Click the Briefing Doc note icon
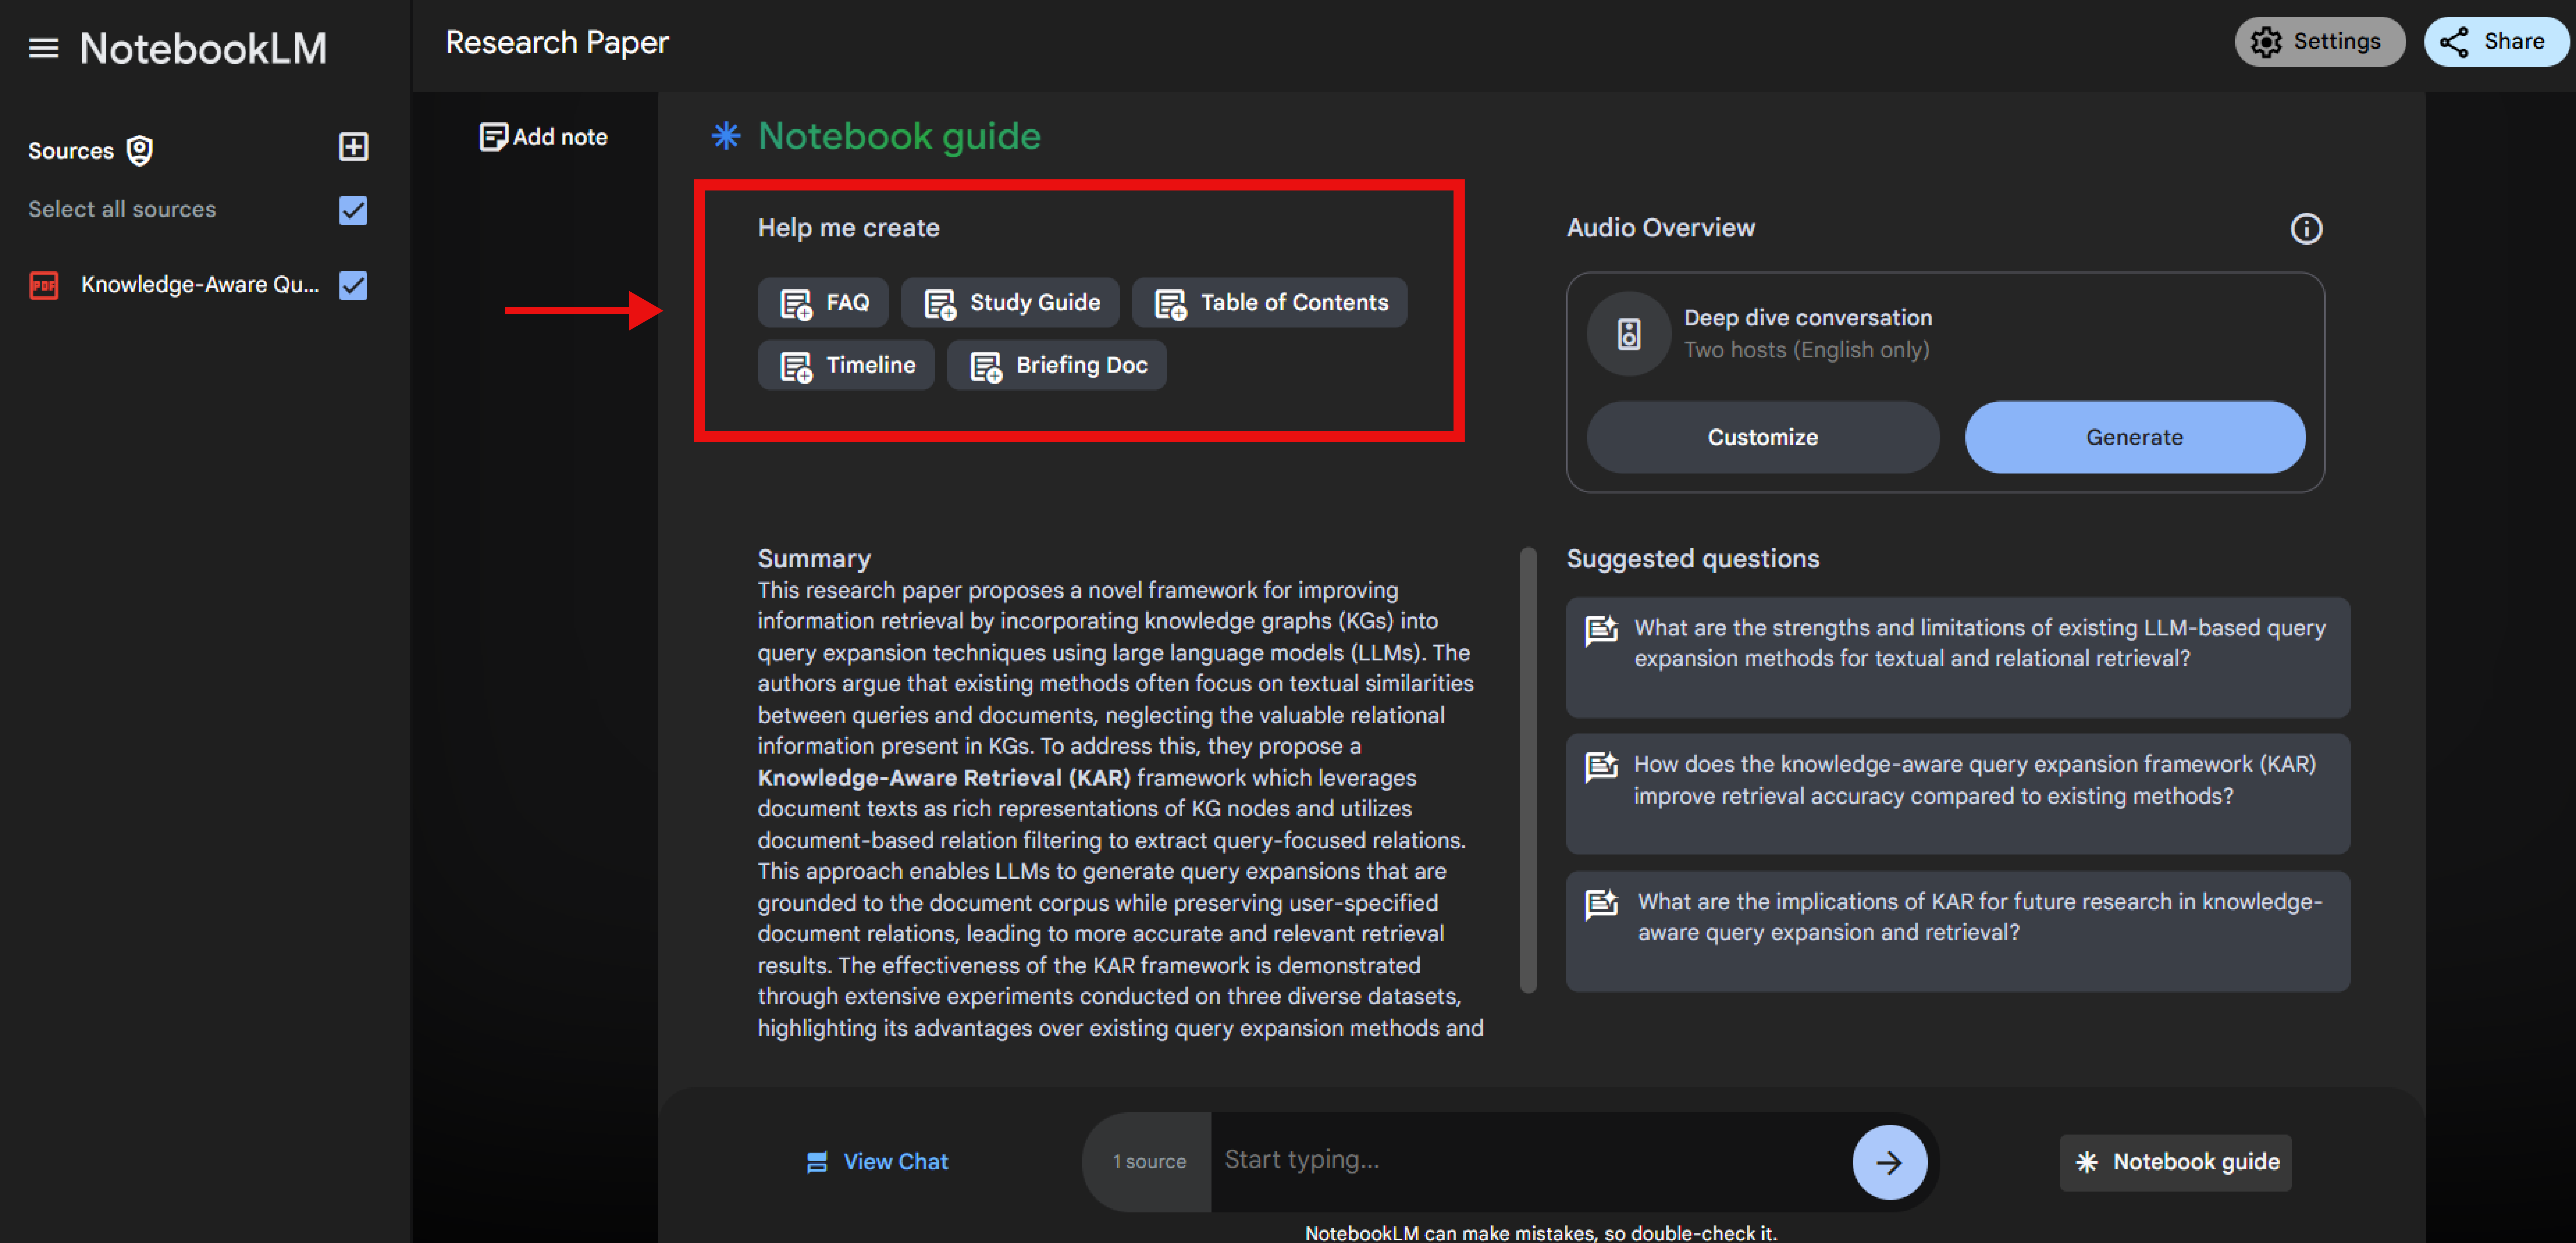 (986, 367)
